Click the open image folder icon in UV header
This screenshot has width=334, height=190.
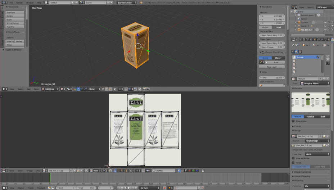pyautogui.click(x=78, y=171)
